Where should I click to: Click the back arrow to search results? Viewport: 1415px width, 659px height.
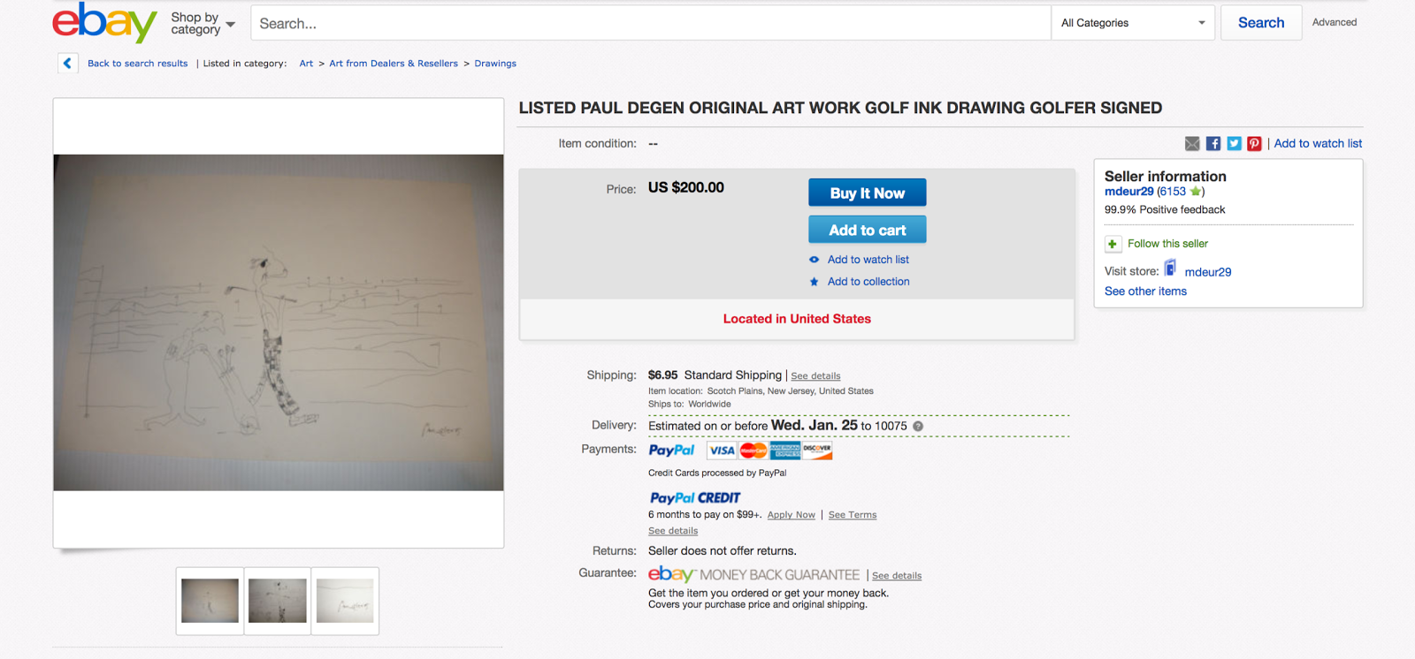(x=67, y=63)
